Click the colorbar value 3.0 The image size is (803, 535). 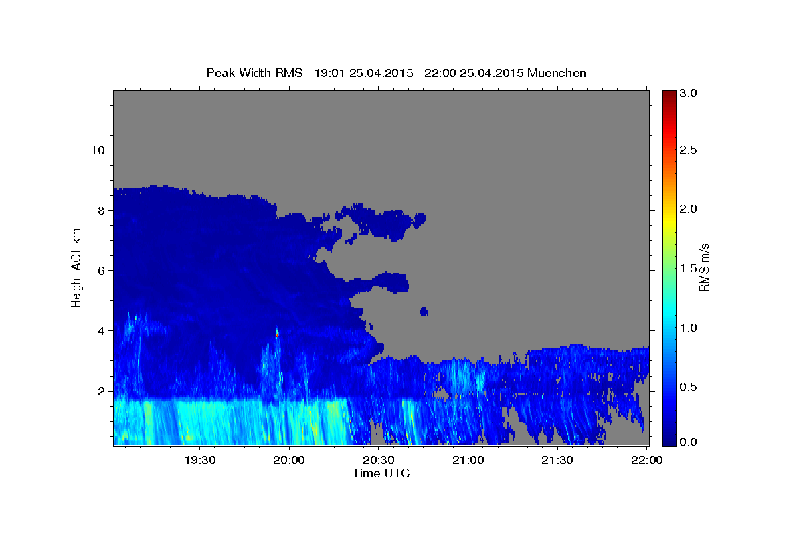tap(689, 93)
